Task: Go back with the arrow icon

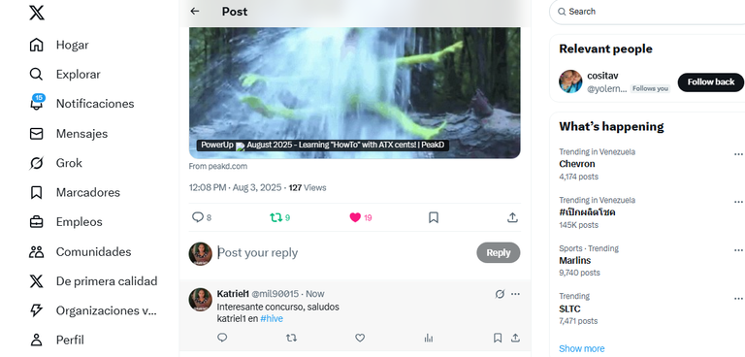Action: click(194, 12)
